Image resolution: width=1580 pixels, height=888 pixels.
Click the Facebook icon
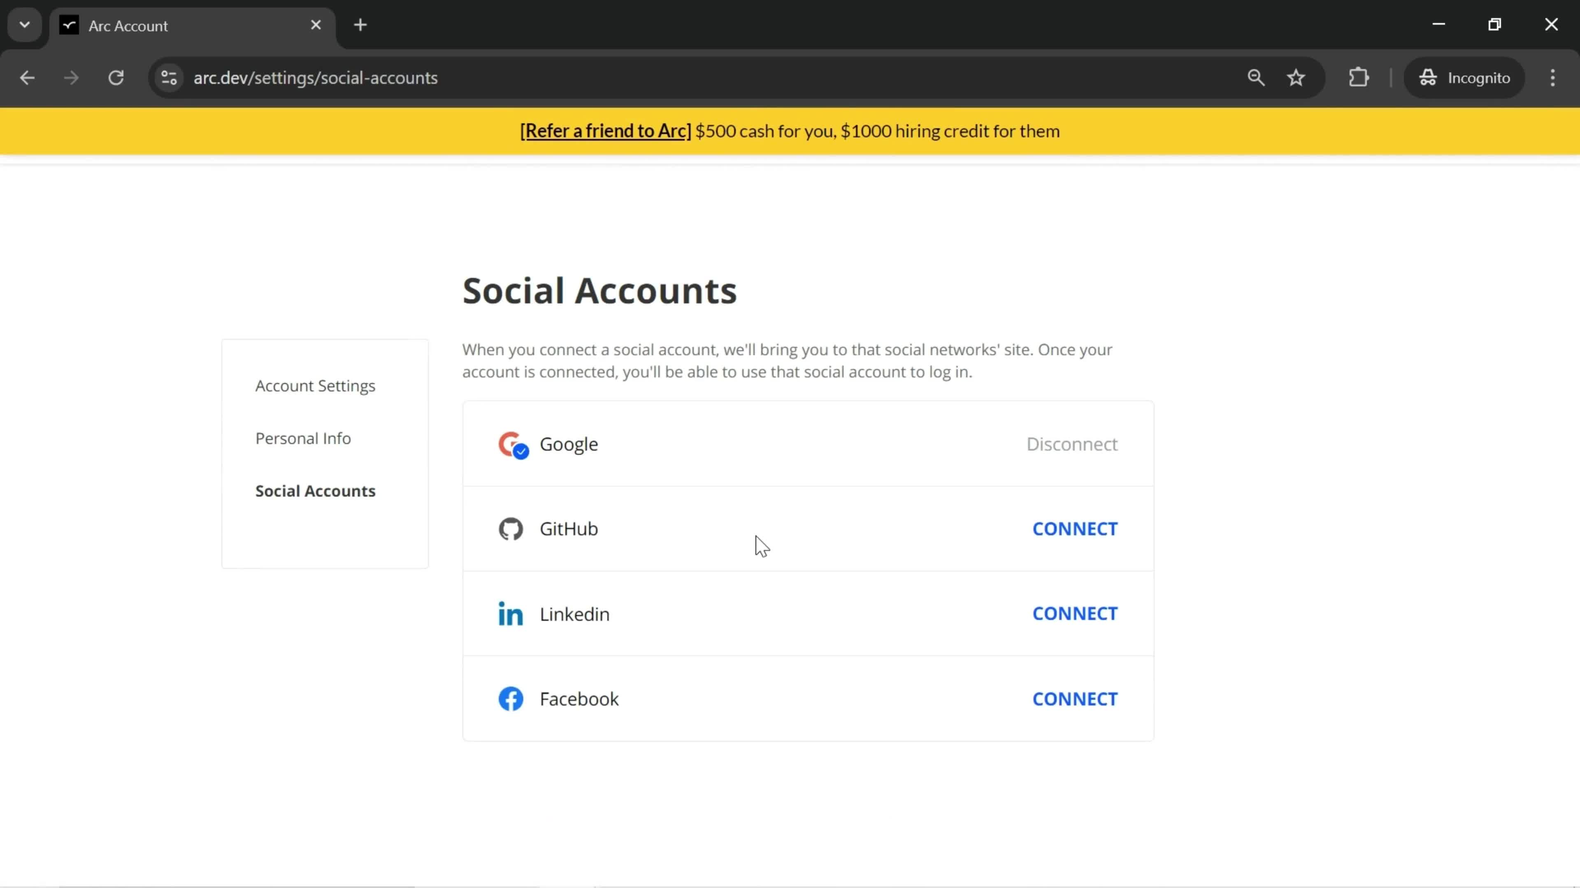[x=511, y=698]
